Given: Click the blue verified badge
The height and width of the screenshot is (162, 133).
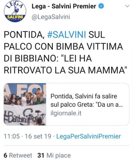Looking at the screenshot, I should 101,6.
